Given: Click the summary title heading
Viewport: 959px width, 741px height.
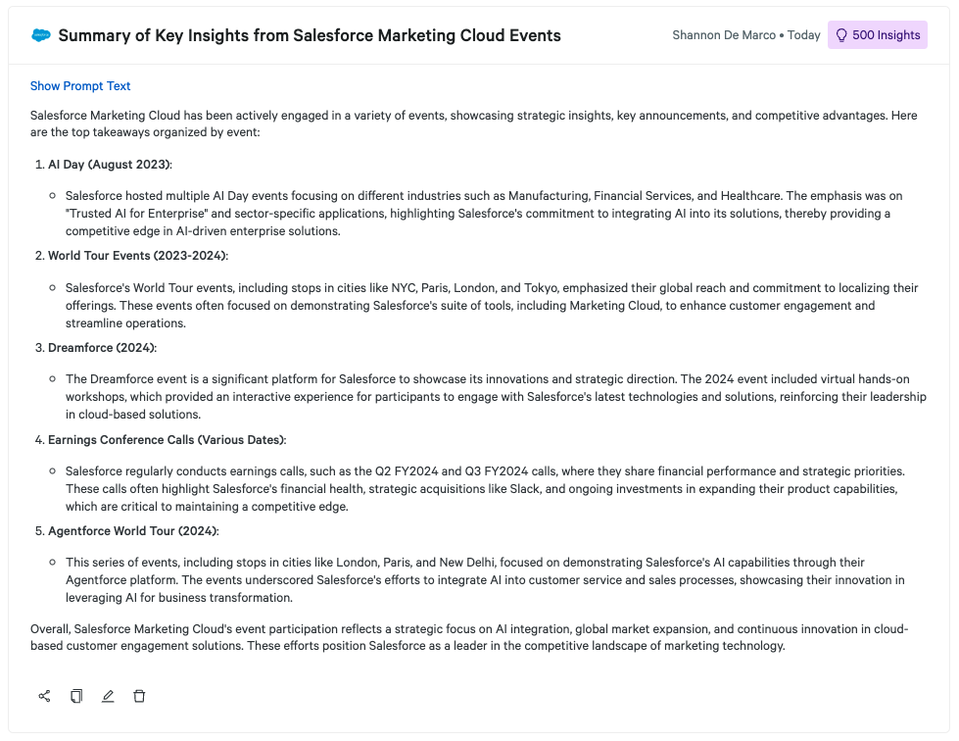Looking at the screenshot, I should (310, 36).
